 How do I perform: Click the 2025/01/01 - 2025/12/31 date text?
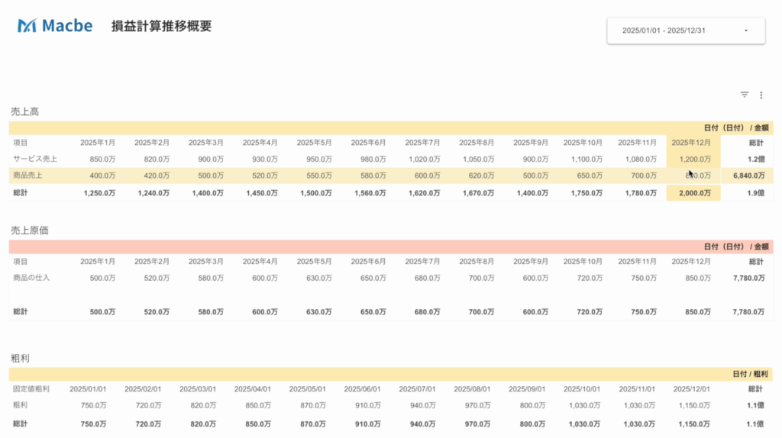point(663,31)
